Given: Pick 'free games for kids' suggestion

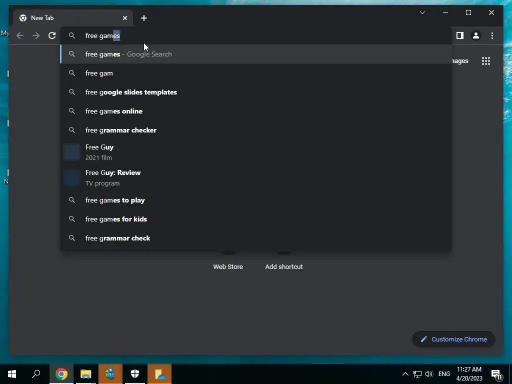Looking at the screenshot, I should 256,219.
